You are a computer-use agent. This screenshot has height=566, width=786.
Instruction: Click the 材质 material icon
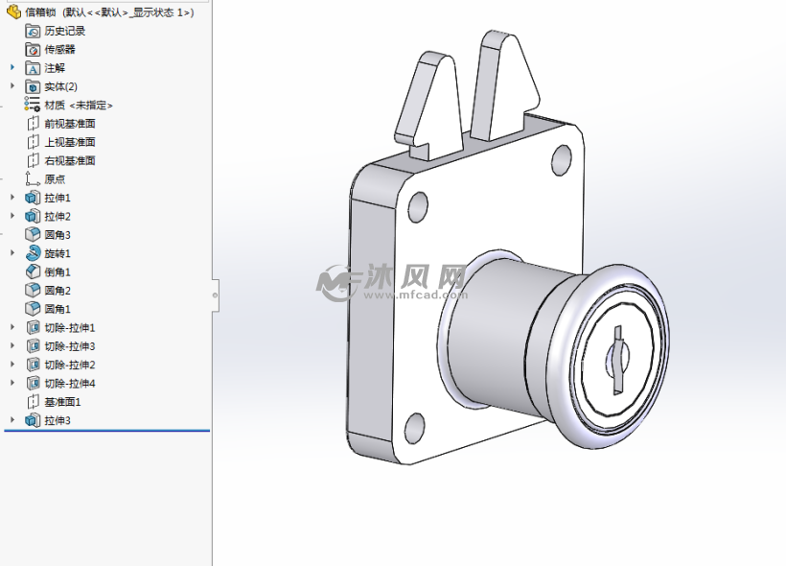point(32,105)
